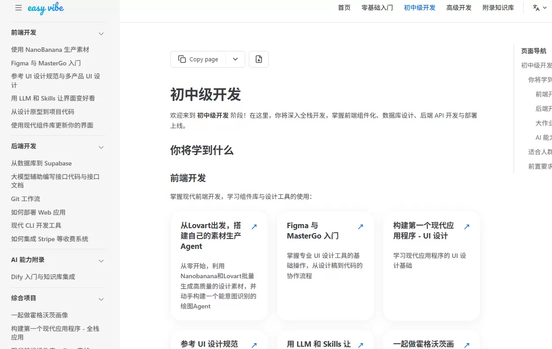This screenshot has width=552, height=349.
Task: Open the Copy page dropdown chevron
Action: (235, 59)
